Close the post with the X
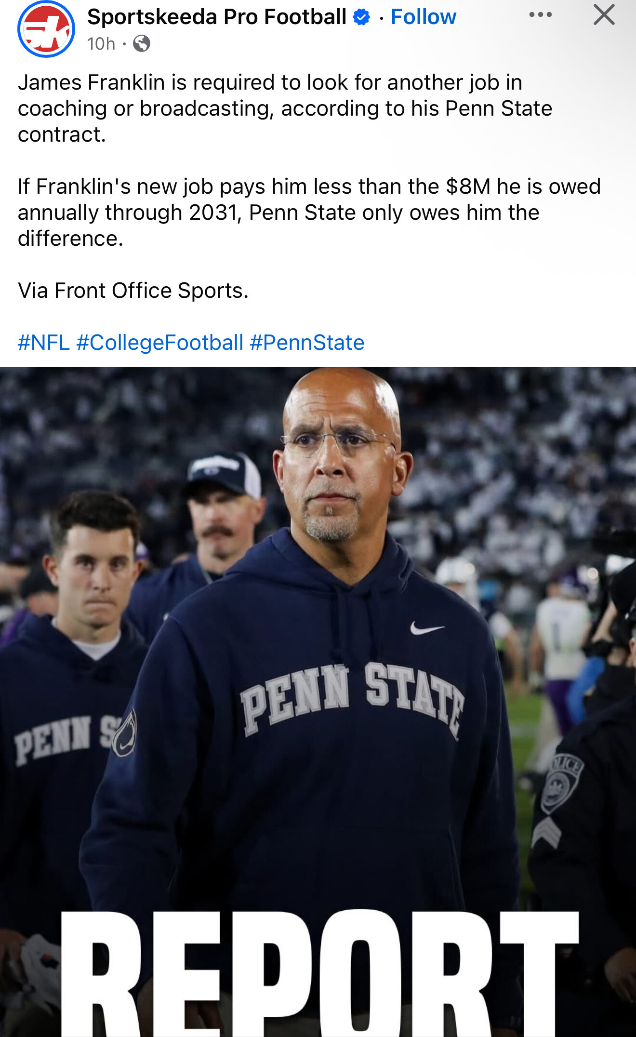Viewport: 636px width, 1037px height. point(604,15)
